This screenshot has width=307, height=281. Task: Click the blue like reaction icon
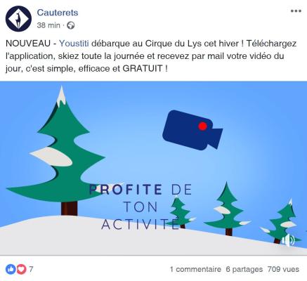[x=11, y=269]
